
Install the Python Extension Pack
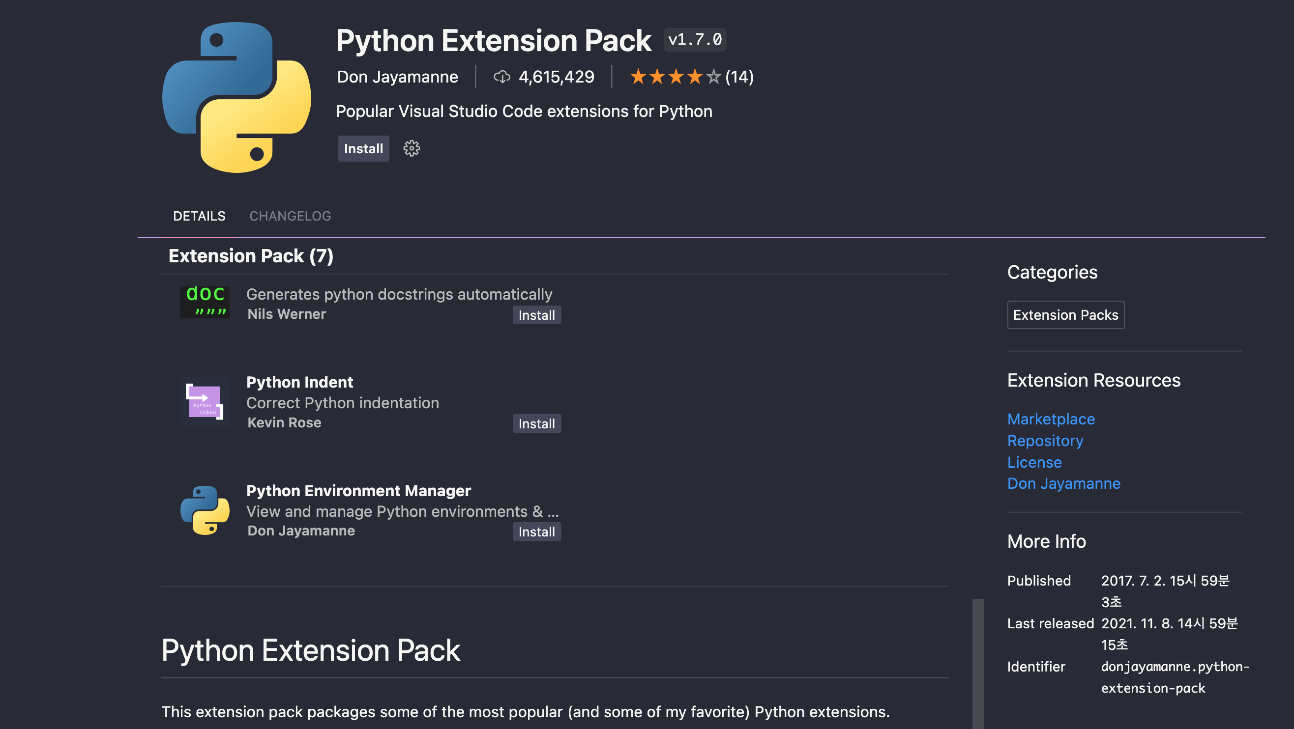pos(363,149)
